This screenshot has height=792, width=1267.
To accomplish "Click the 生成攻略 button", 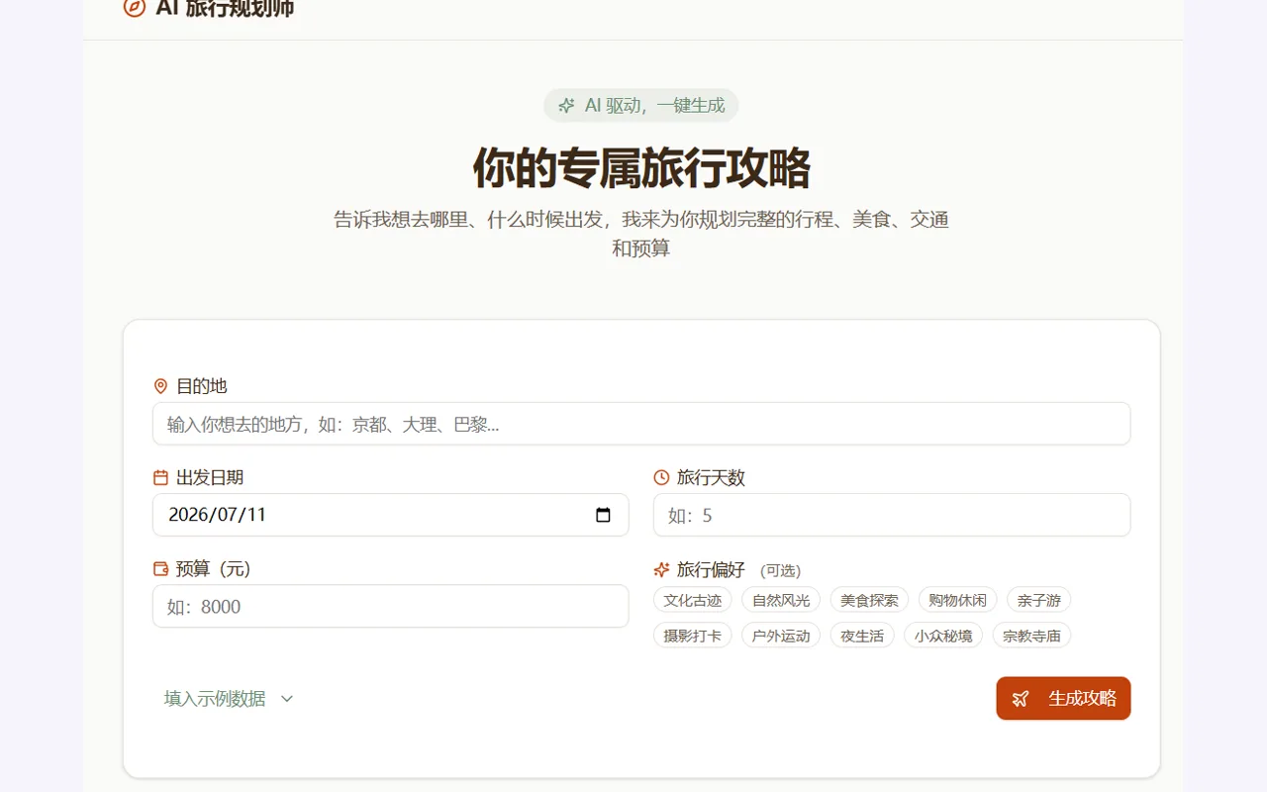I will (x=1063, y=699).
